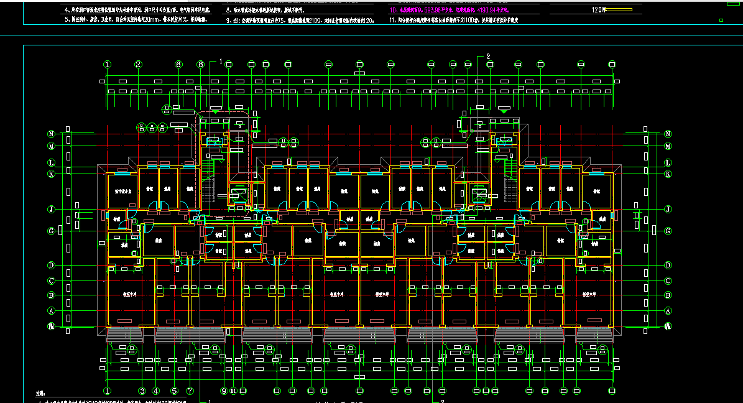Click axis bubble L on the right side
This screenshot has height=403, width=743.
tap(668, 162)
